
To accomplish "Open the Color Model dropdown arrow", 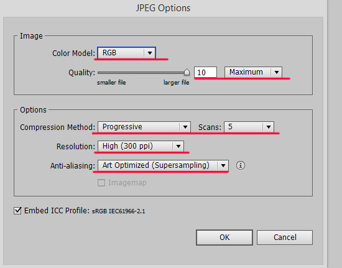I will [150, 53].
